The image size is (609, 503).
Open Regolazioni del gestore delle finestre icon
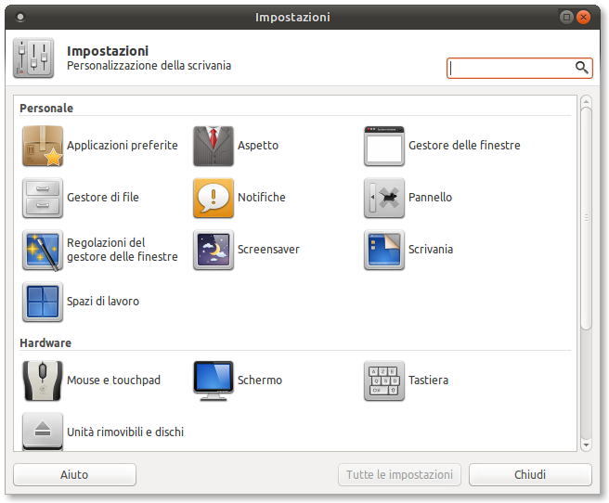coord(43,250)
